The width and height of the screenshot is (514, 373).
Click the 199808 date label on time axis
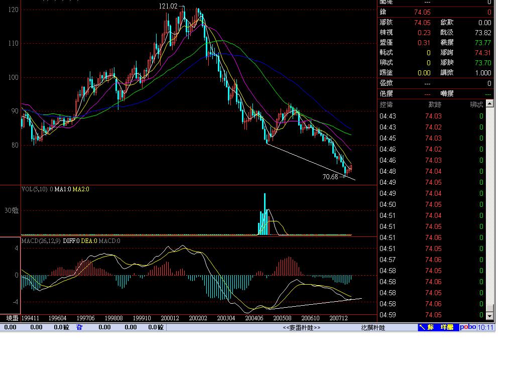pyautogui.click(x=114, y=318)
